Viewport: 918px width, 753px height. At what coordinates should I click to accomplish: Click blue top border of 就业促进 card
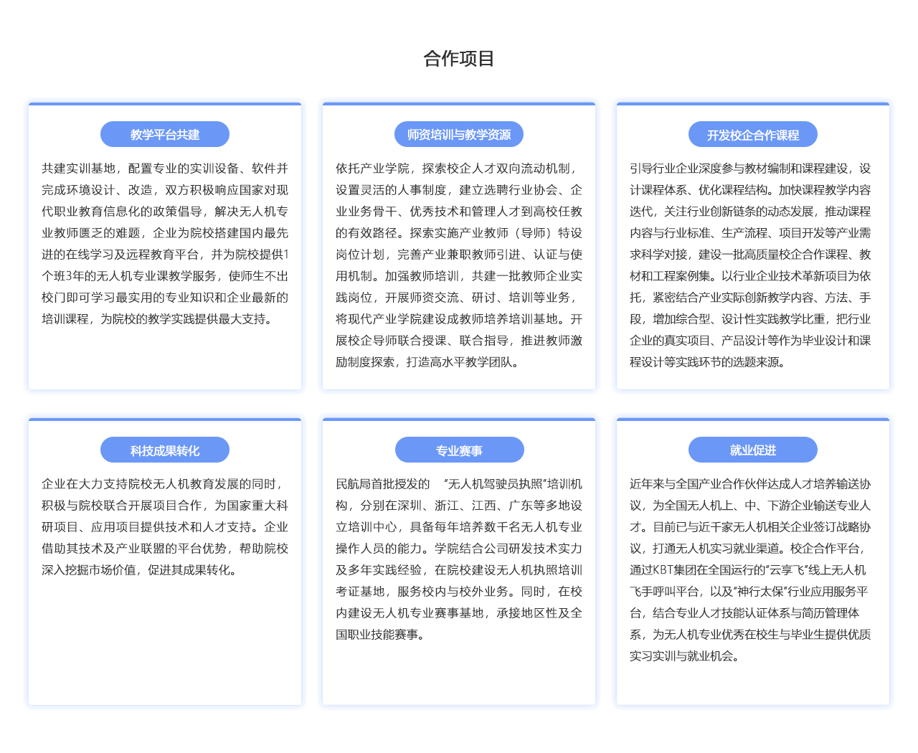click(752, 420)
